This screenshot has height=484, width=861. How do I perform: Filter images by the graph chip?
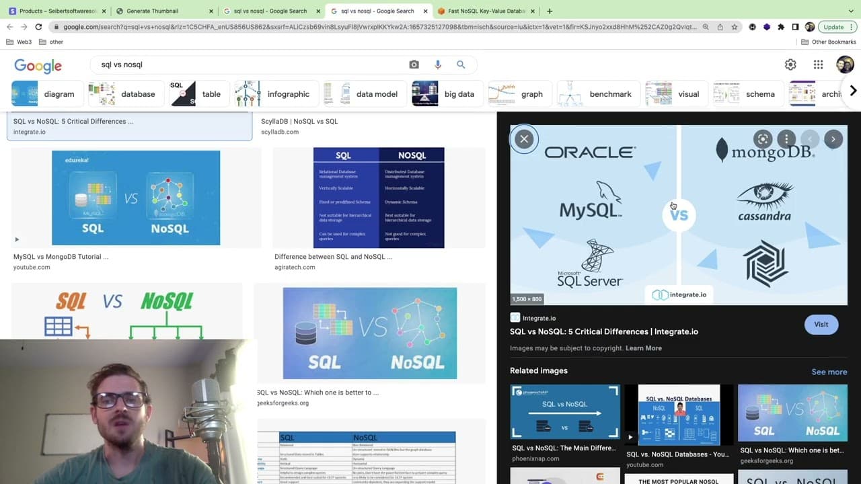519,94
